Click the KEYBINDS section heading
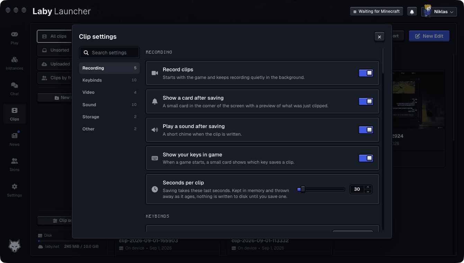The image size is (464, 263). pos(158,216)
